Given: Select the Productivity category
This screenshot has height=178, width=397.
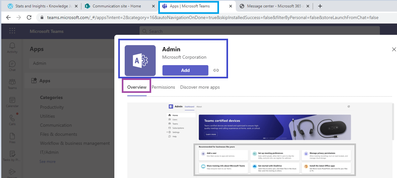Looking at the screenshot, I should 52,107.
